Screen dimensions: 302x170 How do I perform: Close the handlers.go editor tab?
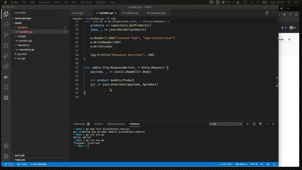pos(116,13)
